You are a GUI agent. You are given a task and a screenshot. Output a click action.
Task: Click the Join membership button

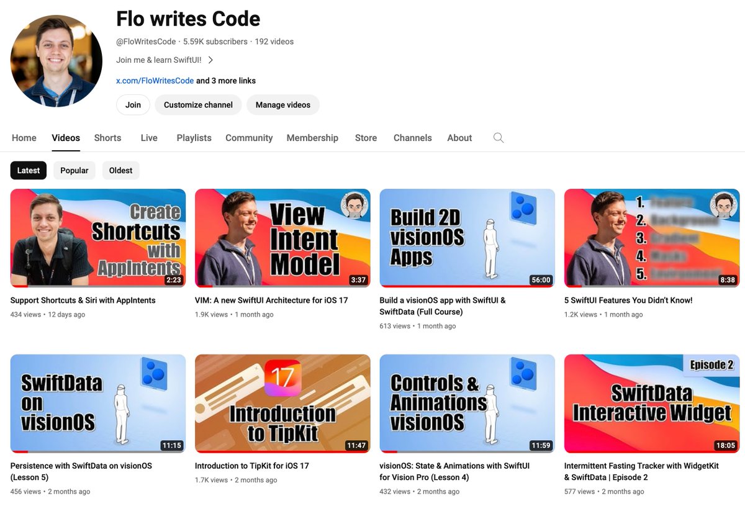[133, 105]
